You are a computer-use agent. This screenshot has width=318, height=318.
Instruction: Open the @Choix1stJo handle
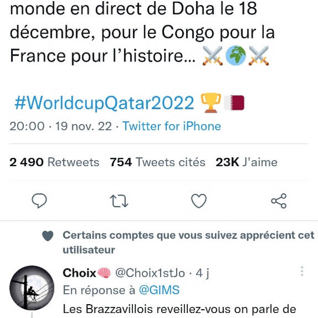[x=150, y=273]
